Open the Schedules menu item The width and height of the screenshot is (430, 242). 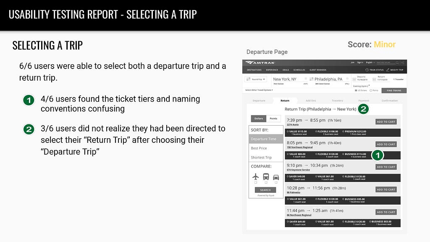[299, 70]
